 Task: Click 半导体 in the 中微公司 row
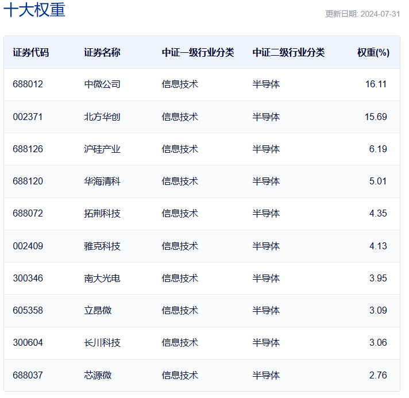point(266,84)
